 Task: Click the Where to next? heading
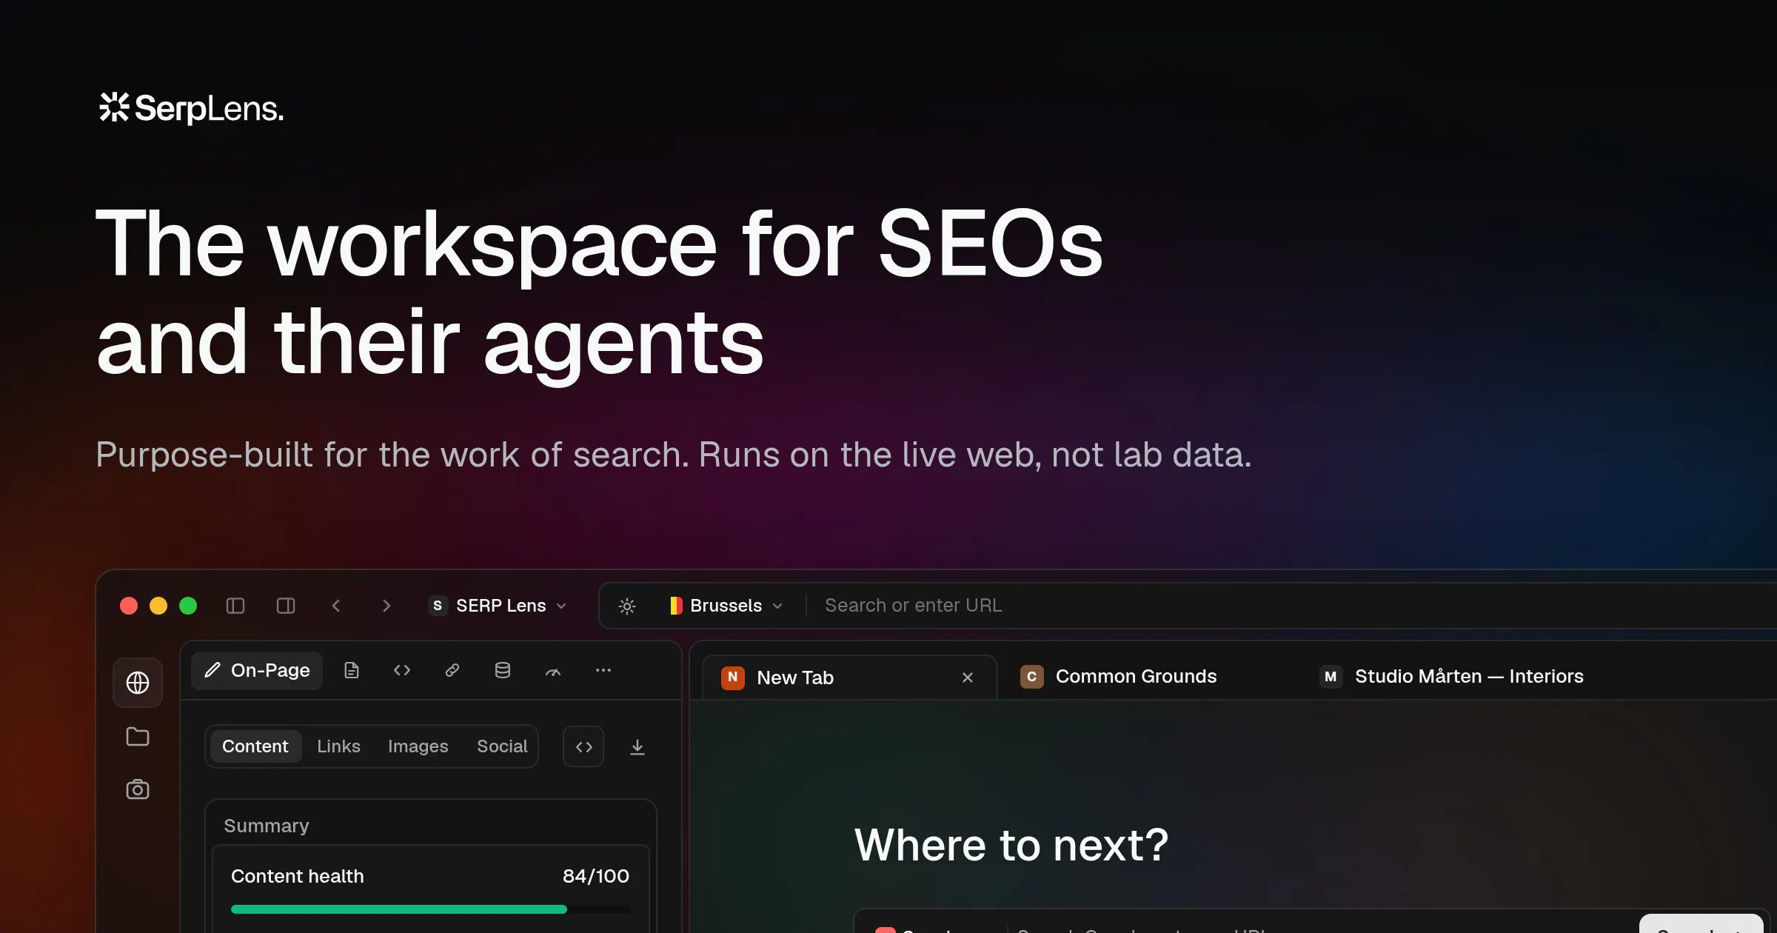[1011, 845]
